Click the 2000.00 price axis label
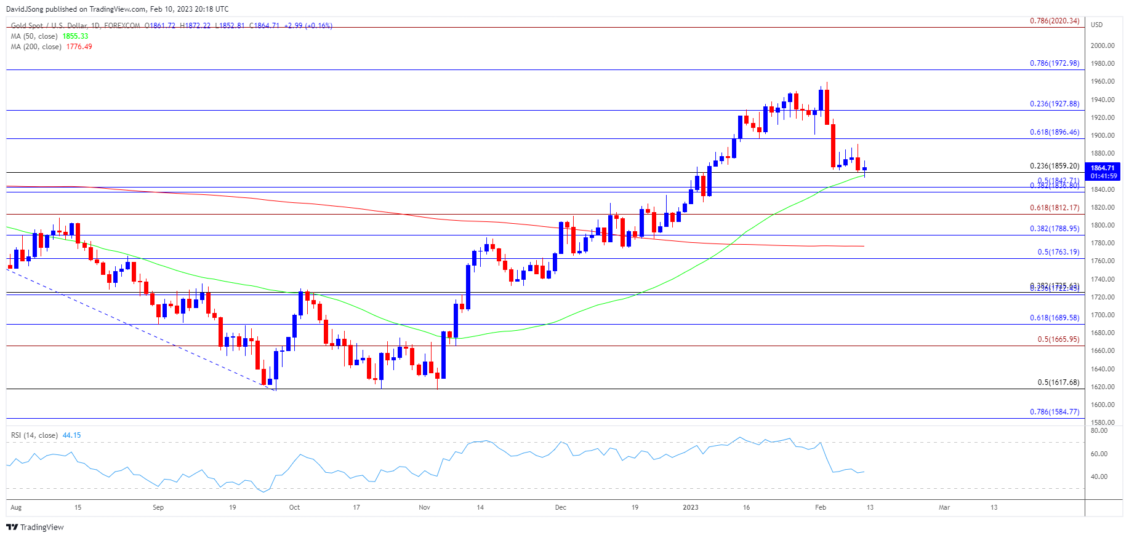 (x=1102, y=45)
